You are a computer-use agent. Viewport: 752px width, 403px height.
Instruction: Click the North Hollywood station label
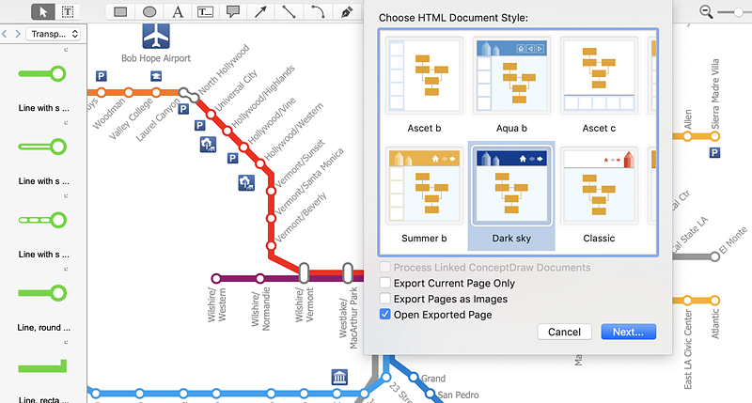tap(224, 69)
